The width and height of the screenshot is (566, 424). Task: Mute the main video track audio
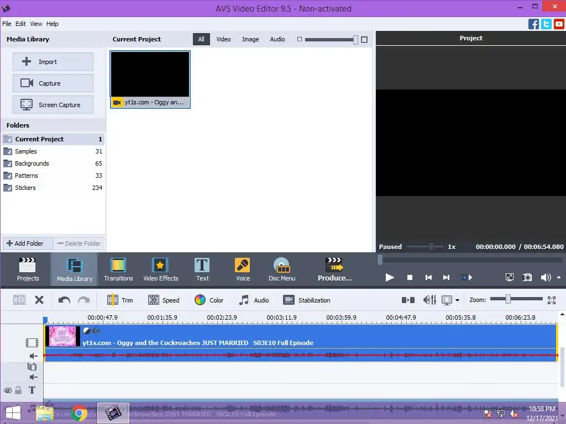(x=34, y=356)
